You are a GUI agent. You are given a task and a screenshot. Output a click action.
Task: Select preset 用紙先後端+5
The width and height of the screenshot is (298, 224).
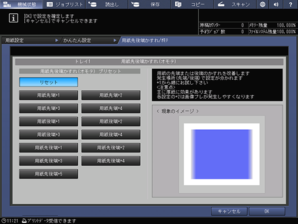click(48, 174)
